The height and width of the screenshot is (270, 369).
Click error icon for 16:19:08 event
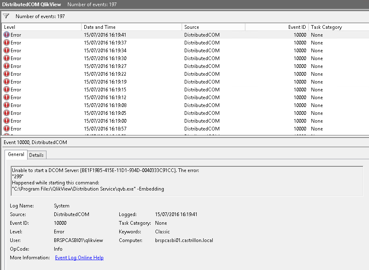[7, 105]
